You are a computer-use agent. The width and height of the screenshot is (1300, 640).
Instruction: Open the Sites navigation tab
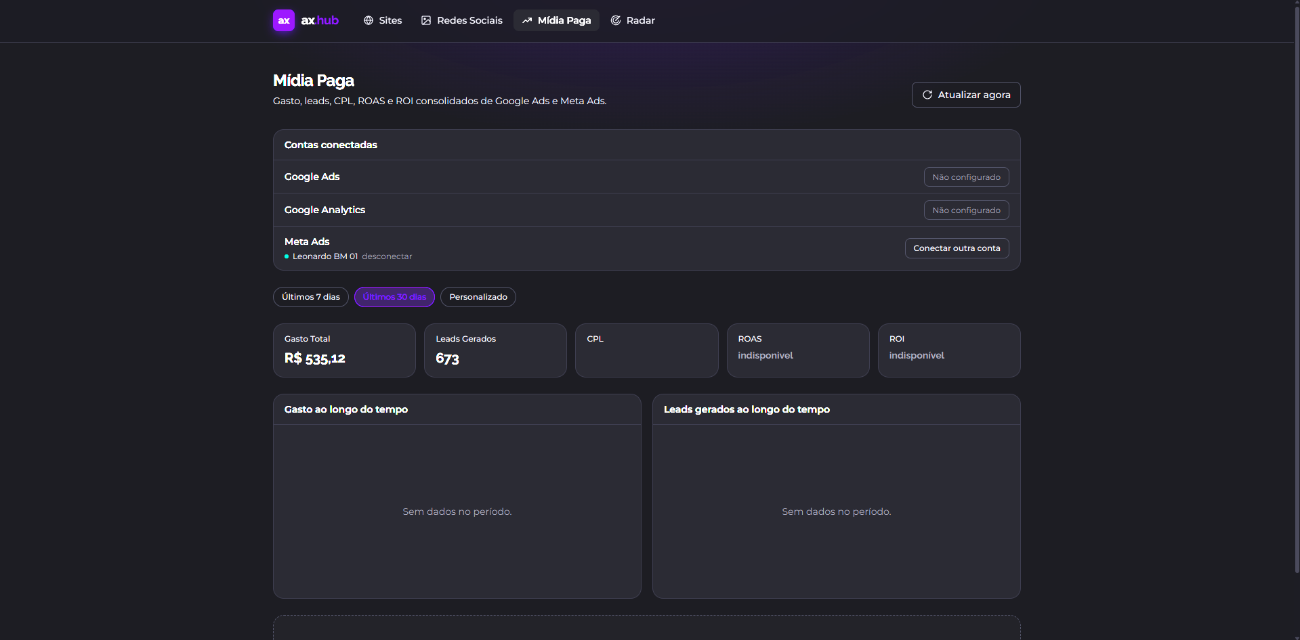click(x=383, y=20)
